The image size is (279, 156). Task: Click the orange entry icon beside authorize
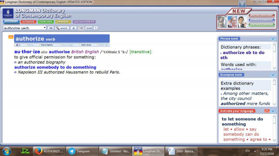click(11, 37)
